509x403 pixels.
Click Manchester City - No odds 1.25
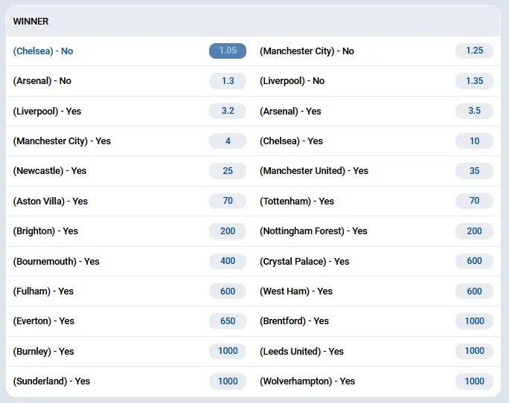coord(474,51)
